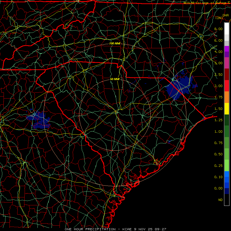
Task: Click the 1.25 legend value
Action: point(218,120)
